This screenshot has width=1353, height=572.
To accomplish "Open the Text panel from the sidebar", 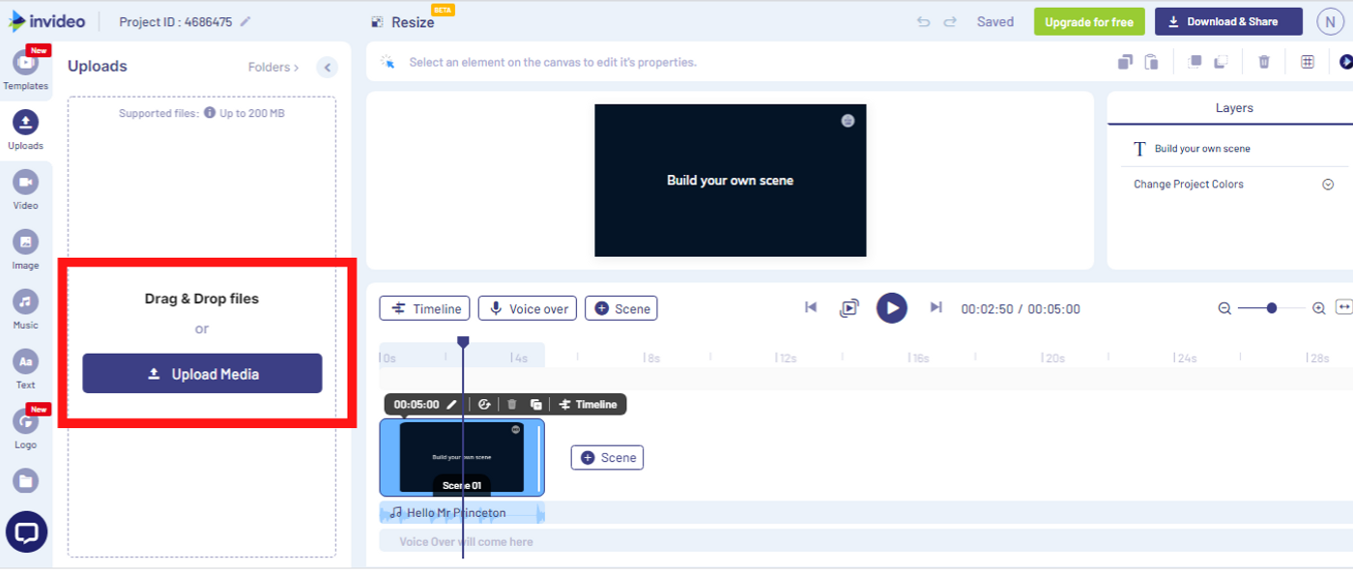I will [x=26, y=365].
